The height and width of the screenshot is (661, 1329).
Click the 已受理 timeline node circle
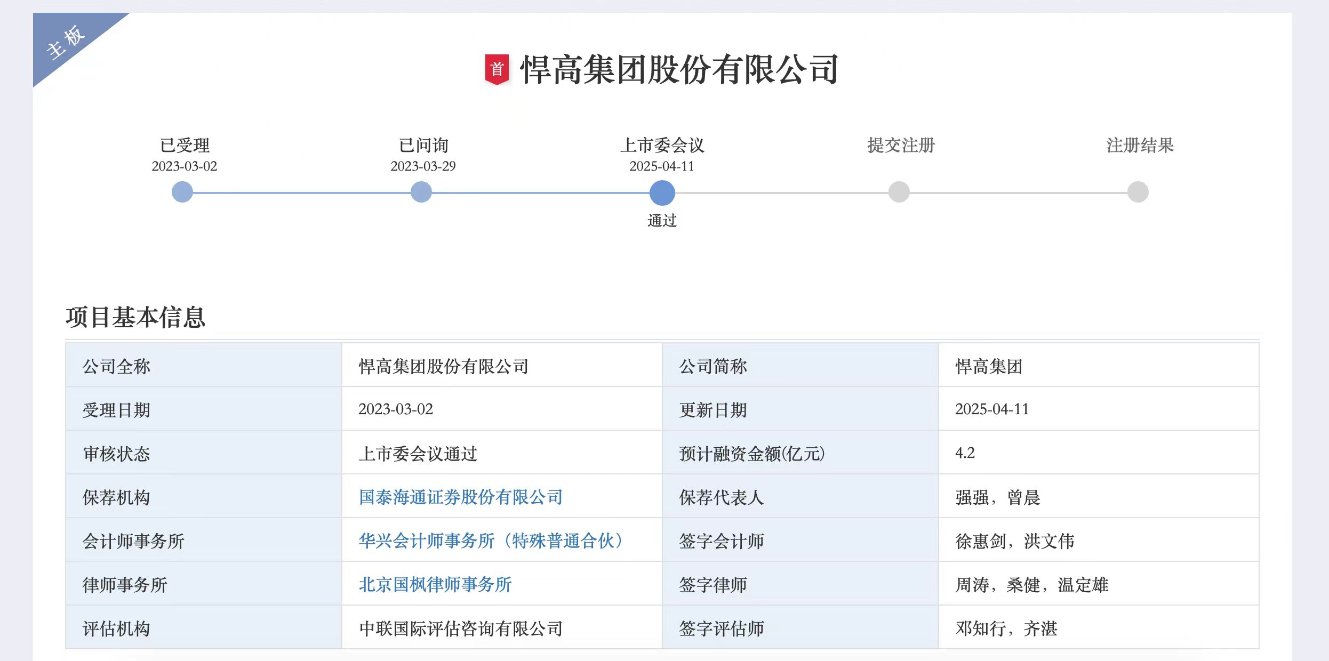pyautogui.click(x=182, y=192)
